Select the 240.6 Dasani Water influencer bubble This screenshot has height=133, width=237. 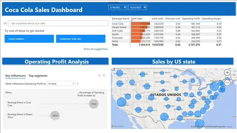(55, 116)
